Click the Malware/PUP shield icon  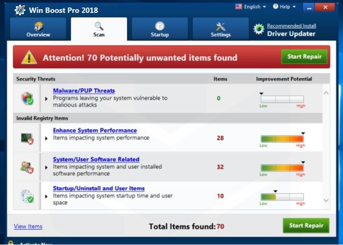(x=27, y=98)
